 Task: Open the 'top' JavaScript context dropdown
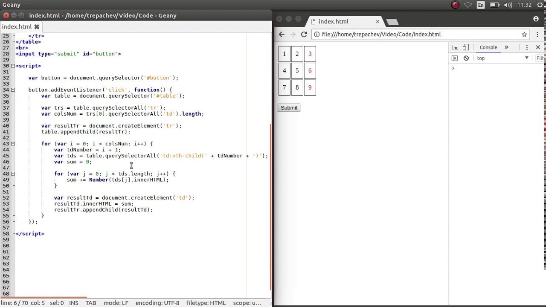(x=502, y=58)
